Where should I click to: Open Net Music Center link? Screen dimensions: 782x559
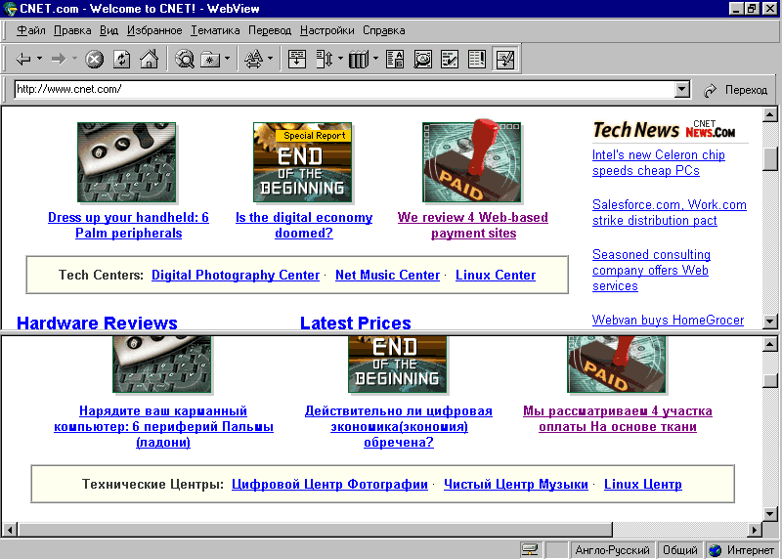pyautogui.click(x=387, y=275)
